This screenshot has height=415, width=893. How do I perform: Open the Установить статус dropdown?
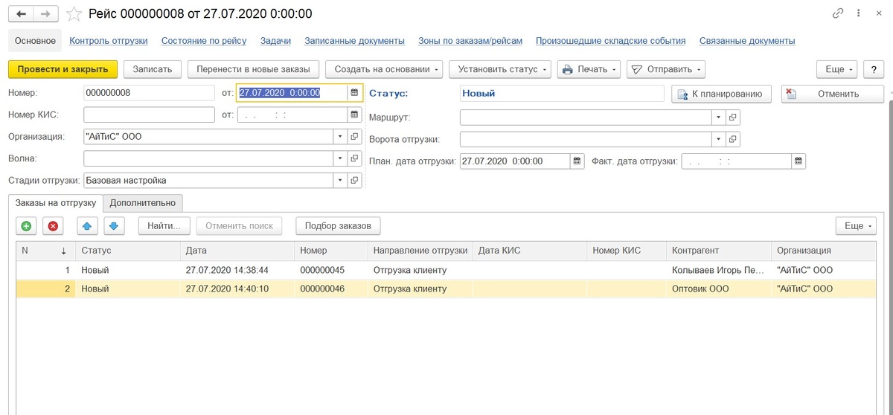(x=499, y=69)
